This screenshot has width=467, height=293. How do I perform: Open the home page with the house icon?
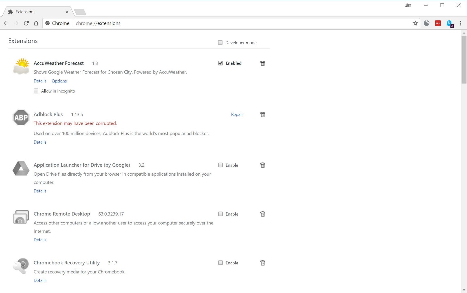(x=36, y=23)
